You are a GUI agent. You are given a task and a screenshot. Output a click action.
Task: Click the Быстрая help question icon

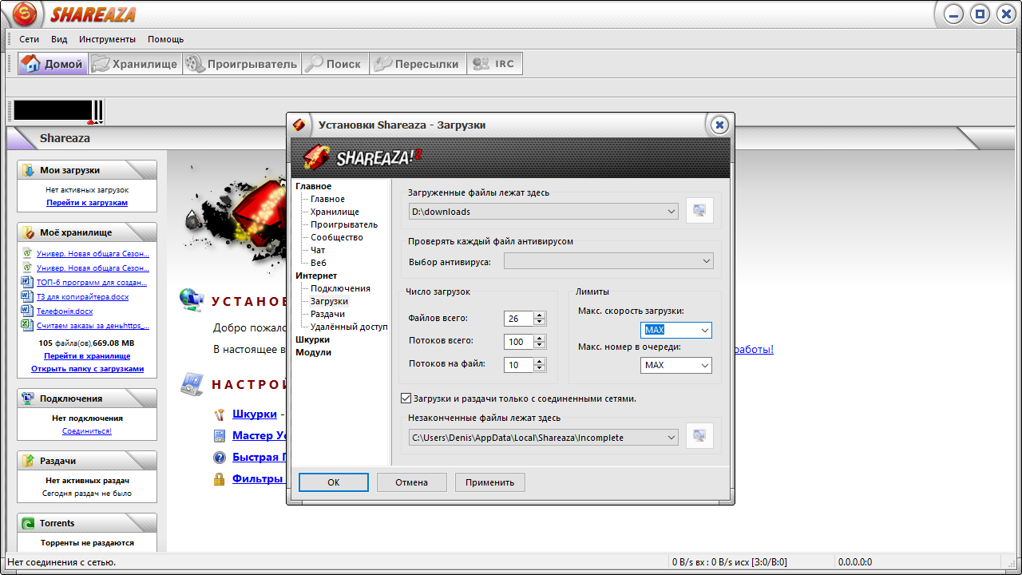point(220,458)
